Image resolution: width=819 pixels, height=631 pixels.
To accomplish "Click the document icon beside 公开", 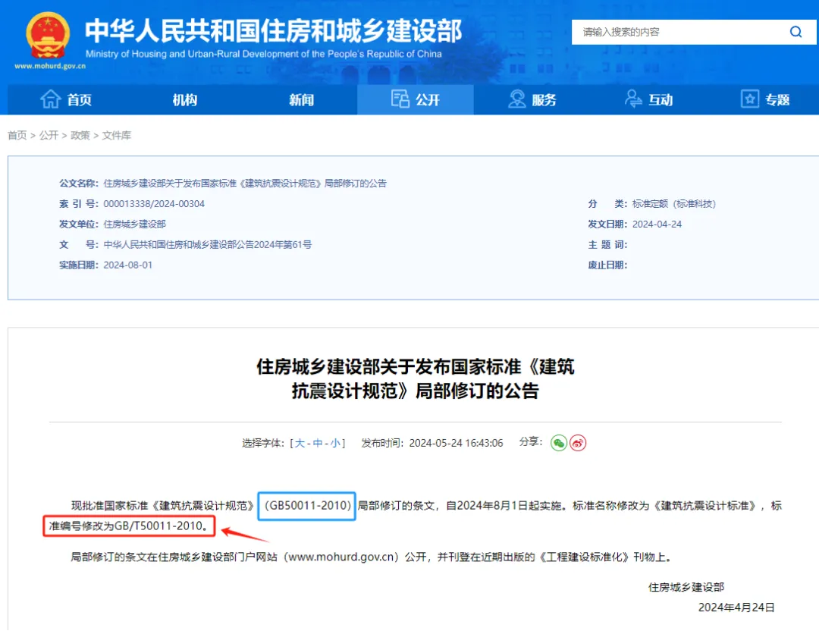I will (400, 99).
